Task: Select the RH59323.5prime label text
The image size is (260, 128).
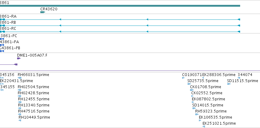Action: (x=211, y=111)
